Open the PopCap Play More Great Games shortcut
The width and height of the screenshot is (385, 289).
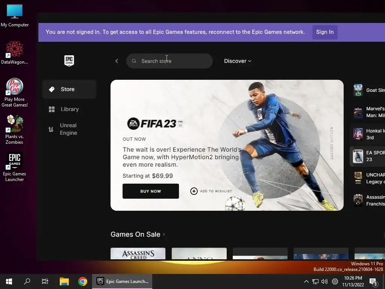pos(15,93)
